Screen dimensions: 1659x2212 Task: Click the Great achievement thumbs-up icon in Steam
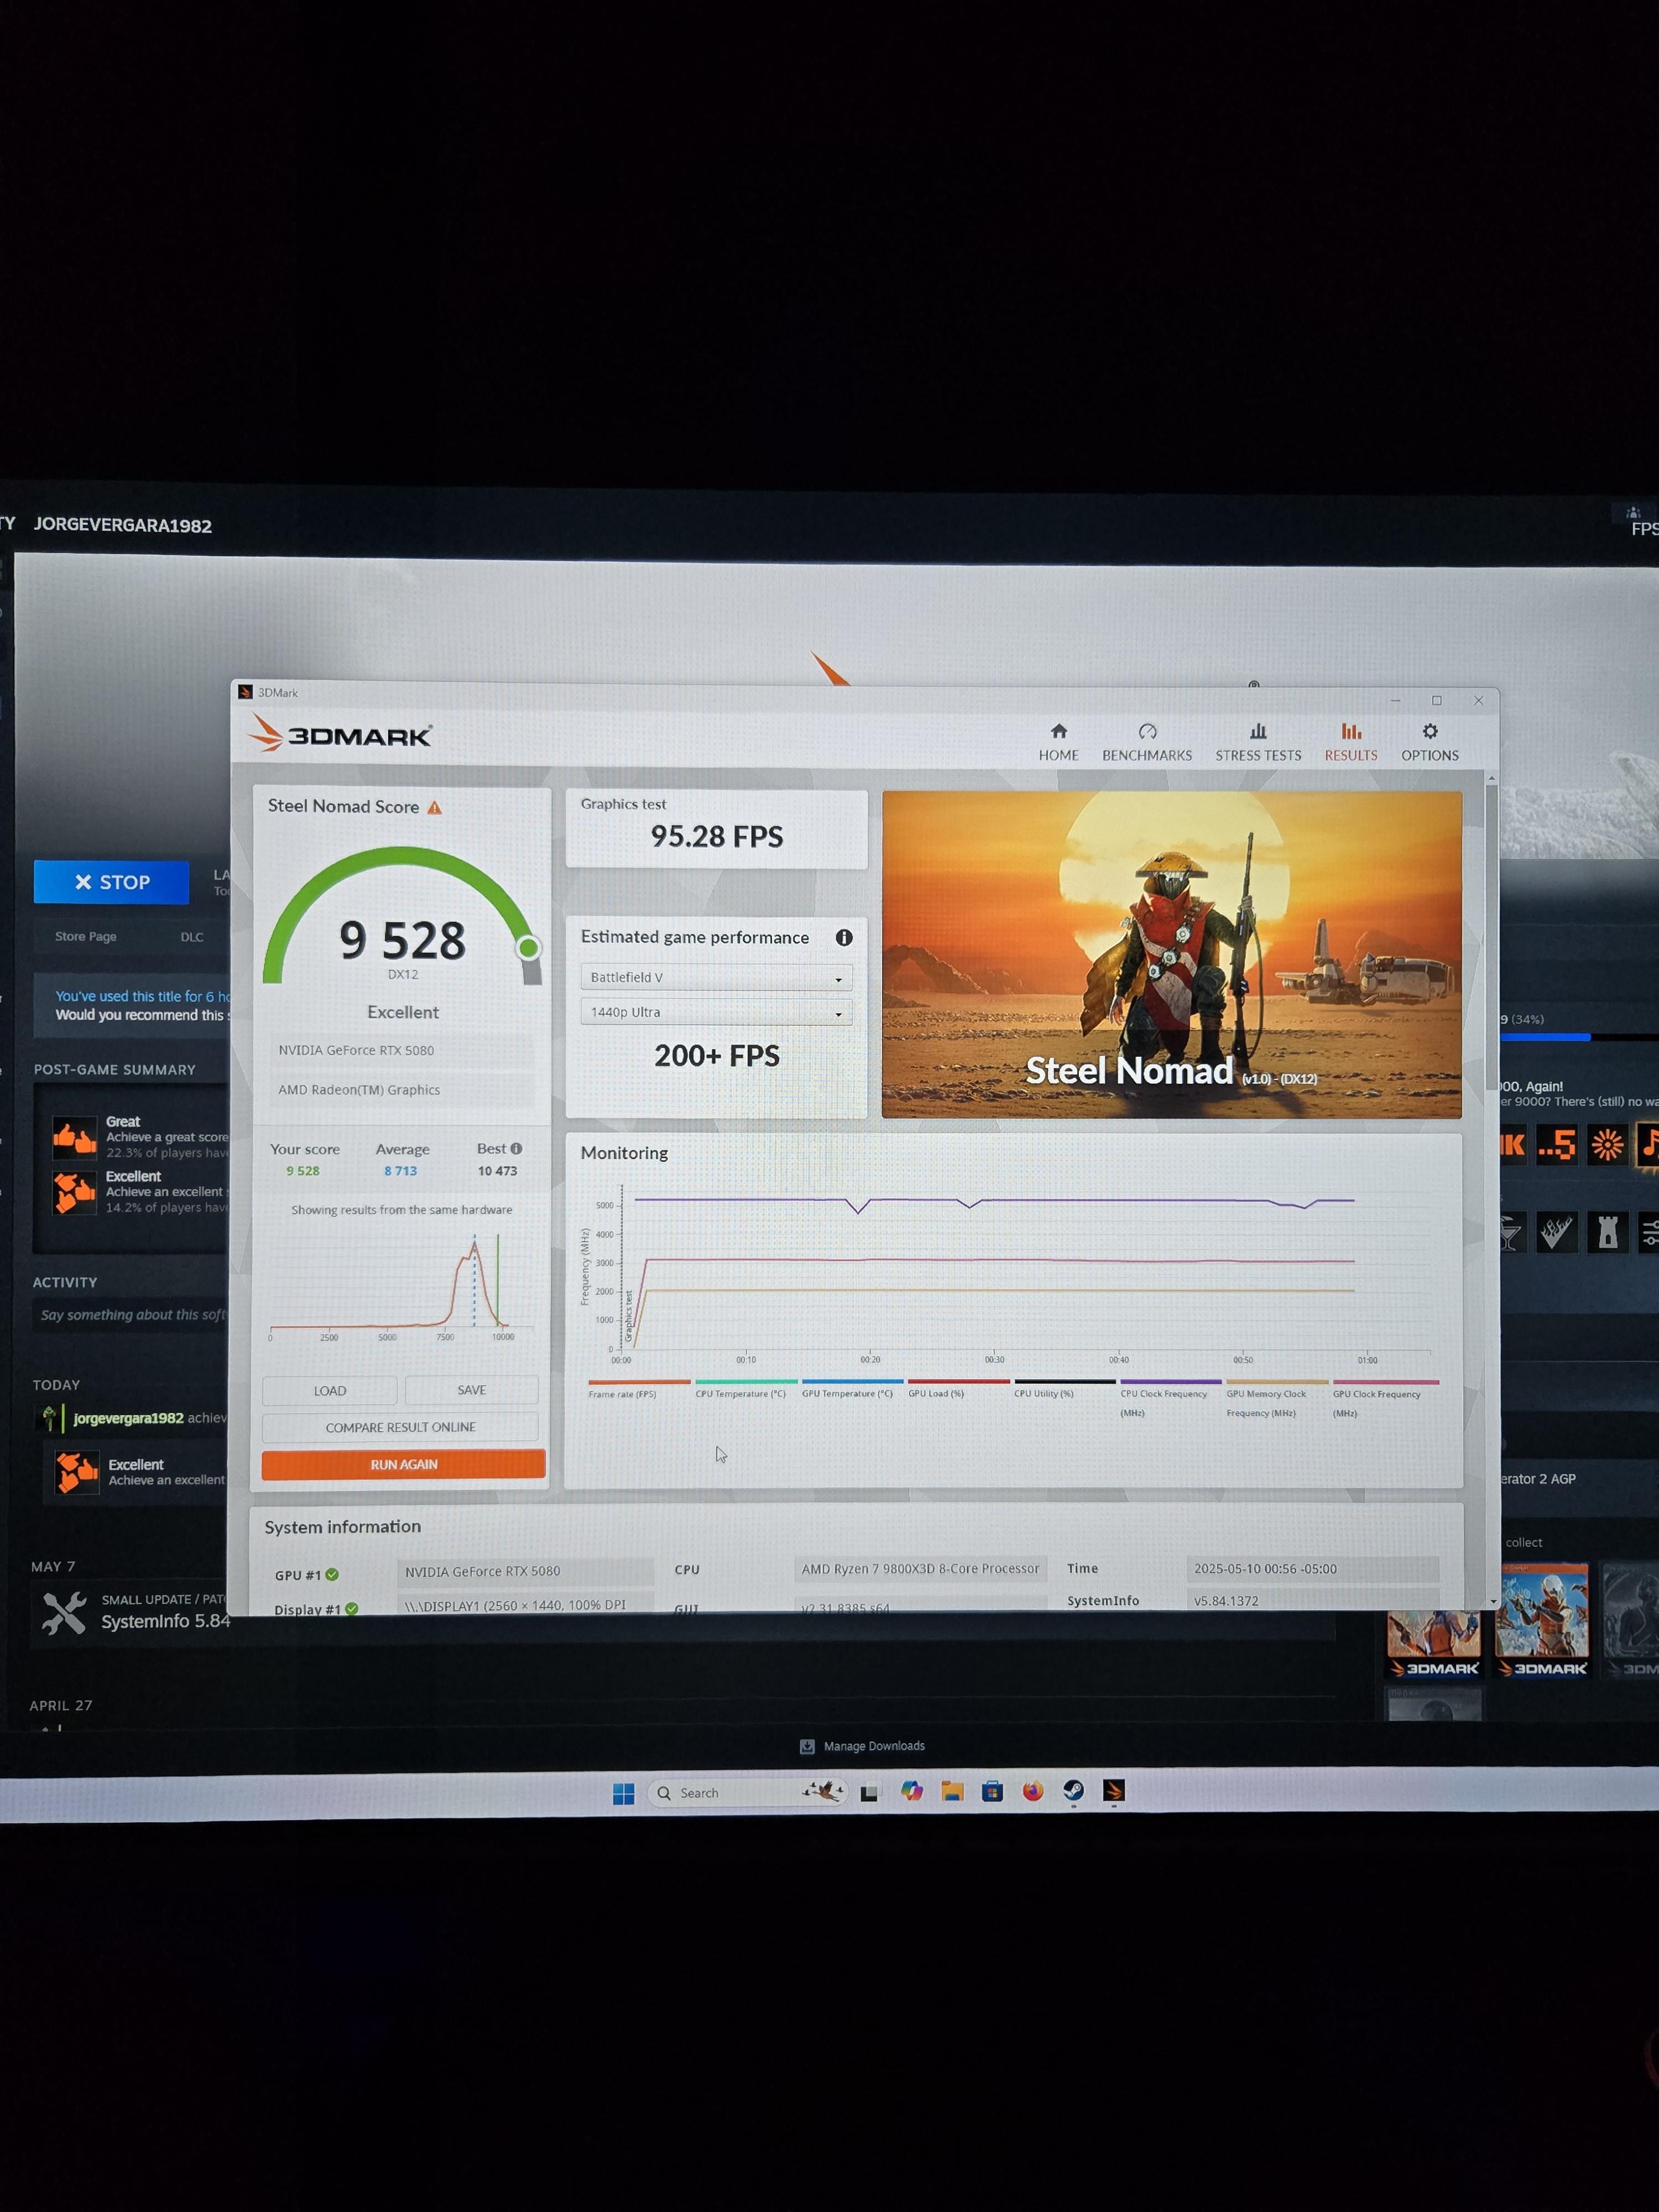75,1137
